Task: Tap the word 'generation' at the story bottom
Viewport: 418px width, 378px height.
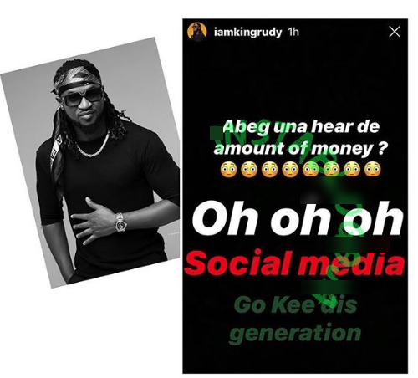Action: pyautogui.click(x=295, y=333)
